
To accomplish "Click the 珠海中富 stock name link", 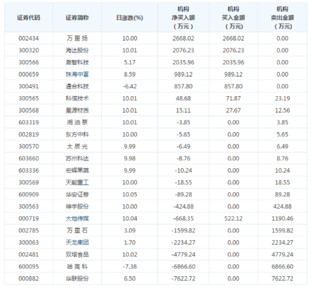I will click(77, 74).
